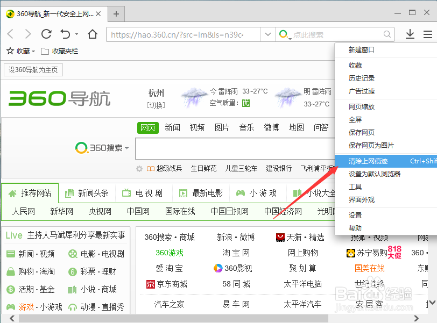Click the 360影视 colorful icon

click(x=218, y=268)
